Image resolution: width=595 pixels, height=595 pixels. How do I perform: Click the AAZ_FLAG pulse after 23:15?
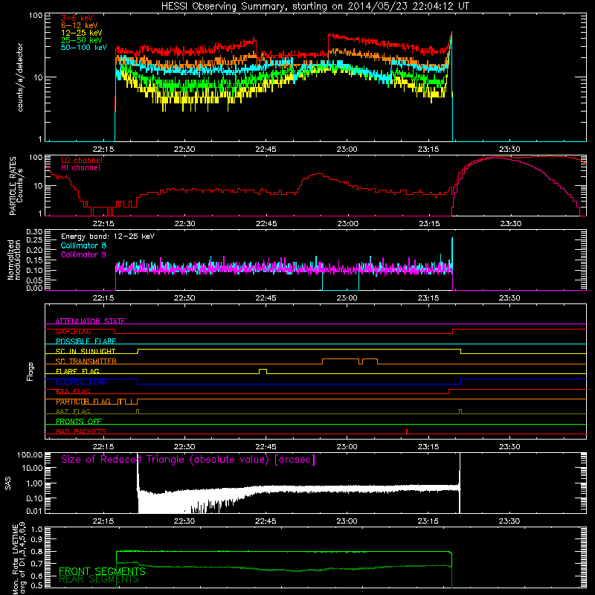coord(460,412)
